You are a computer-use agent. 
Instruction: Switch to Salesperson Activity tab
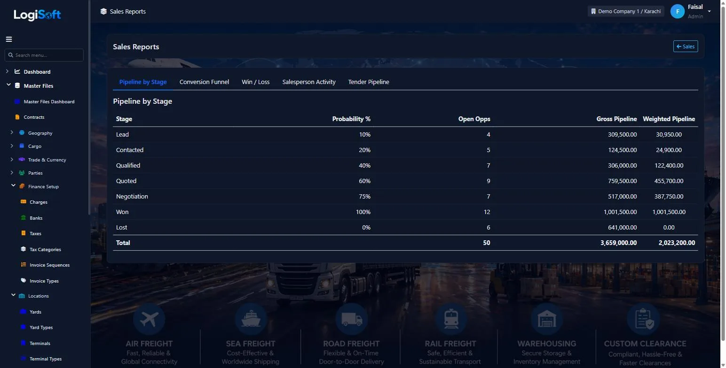(x=309, y=82)
